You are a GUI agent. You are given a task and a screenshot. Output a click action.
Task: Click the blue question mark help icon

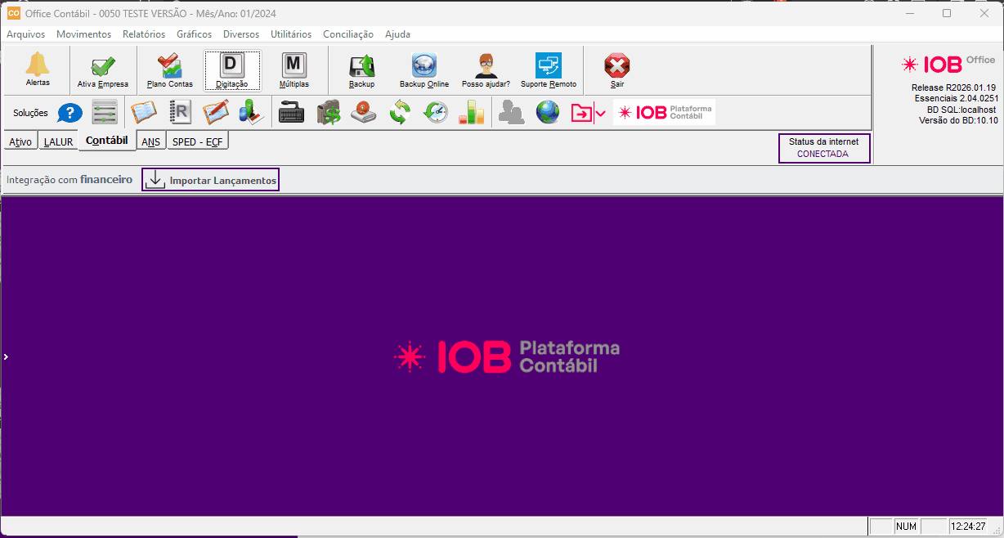click(70, 113)
